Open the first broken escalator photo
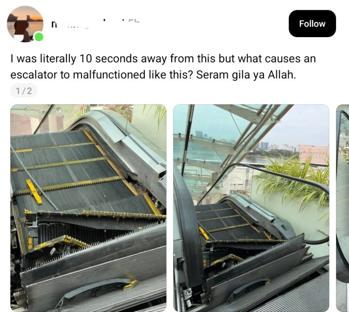The height and width of the screenshot is (312, 349). pyautogui.click(x=88, y=208)
